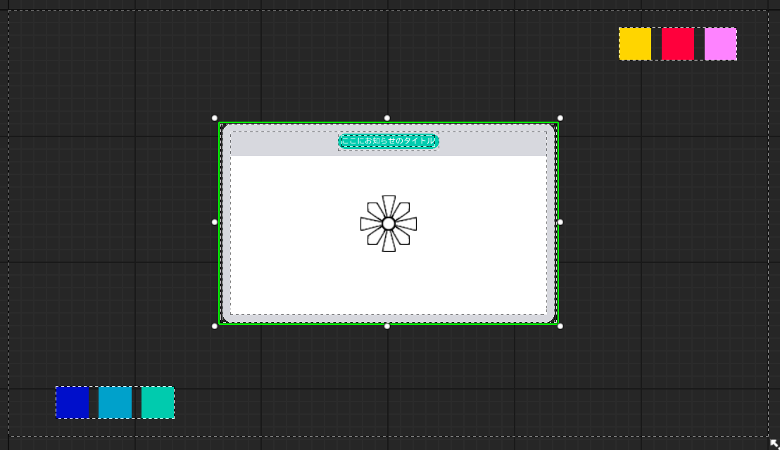Viewport: 780px width, 450px height.
Task: Click the top-center selection handle
Action: [387, 118]
